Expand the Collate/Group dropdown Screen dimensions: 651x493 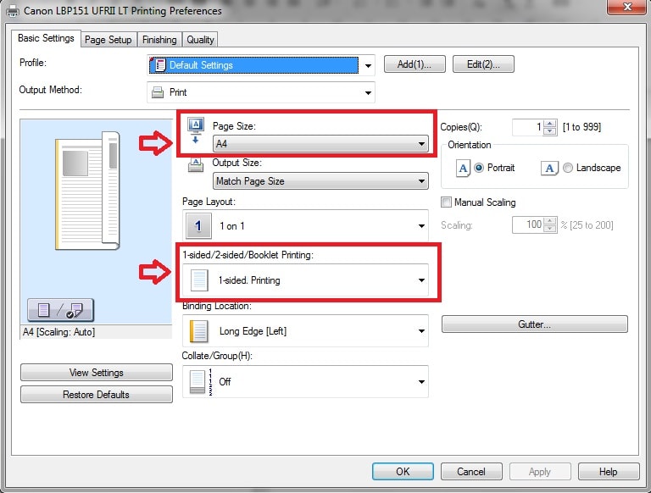(x=305, y=381)
